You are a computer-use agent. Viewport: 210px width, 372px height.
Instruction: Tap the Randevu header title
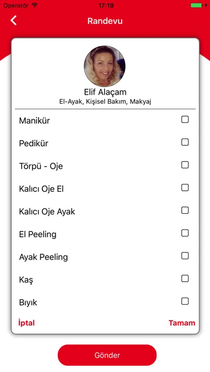105,21
